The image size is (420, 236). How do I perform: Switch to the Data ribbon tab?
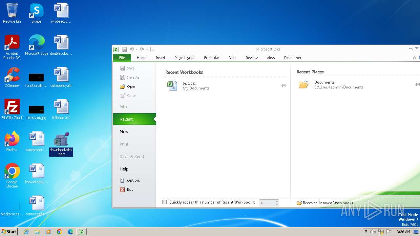tap(233, 58)
